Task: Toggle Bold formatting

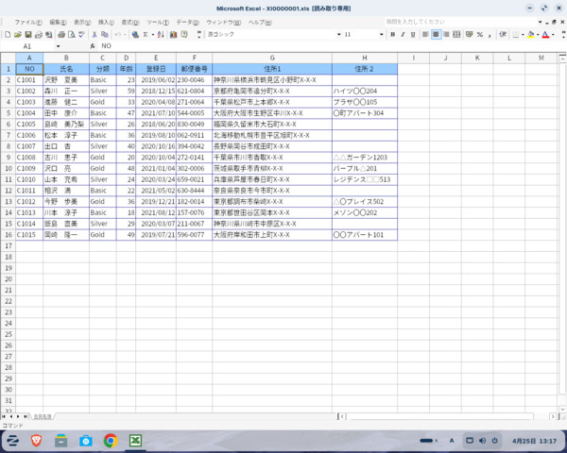Action: [393, 35]
